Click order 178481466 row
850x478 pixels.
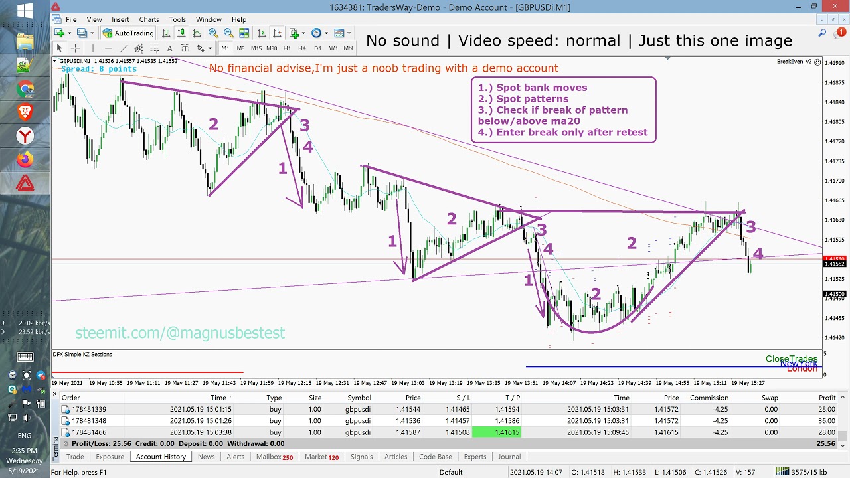(448, 432)
